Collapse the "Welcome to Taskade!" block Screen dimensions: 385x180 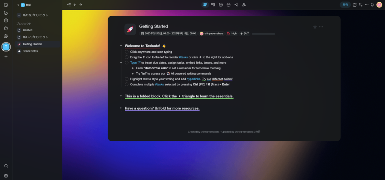point(121,46)
